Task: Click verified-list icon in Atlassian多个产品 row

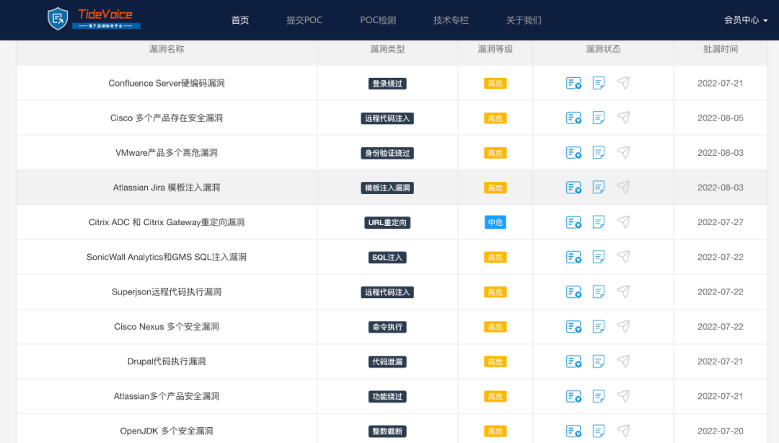Action: [574, 396]
